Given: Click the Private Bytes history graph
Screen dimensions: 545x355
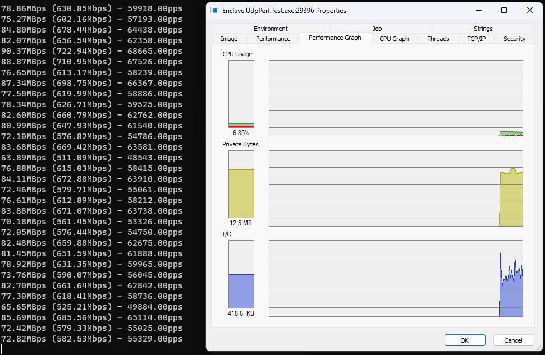Looking at the screenshot, I should pos(396,188).
